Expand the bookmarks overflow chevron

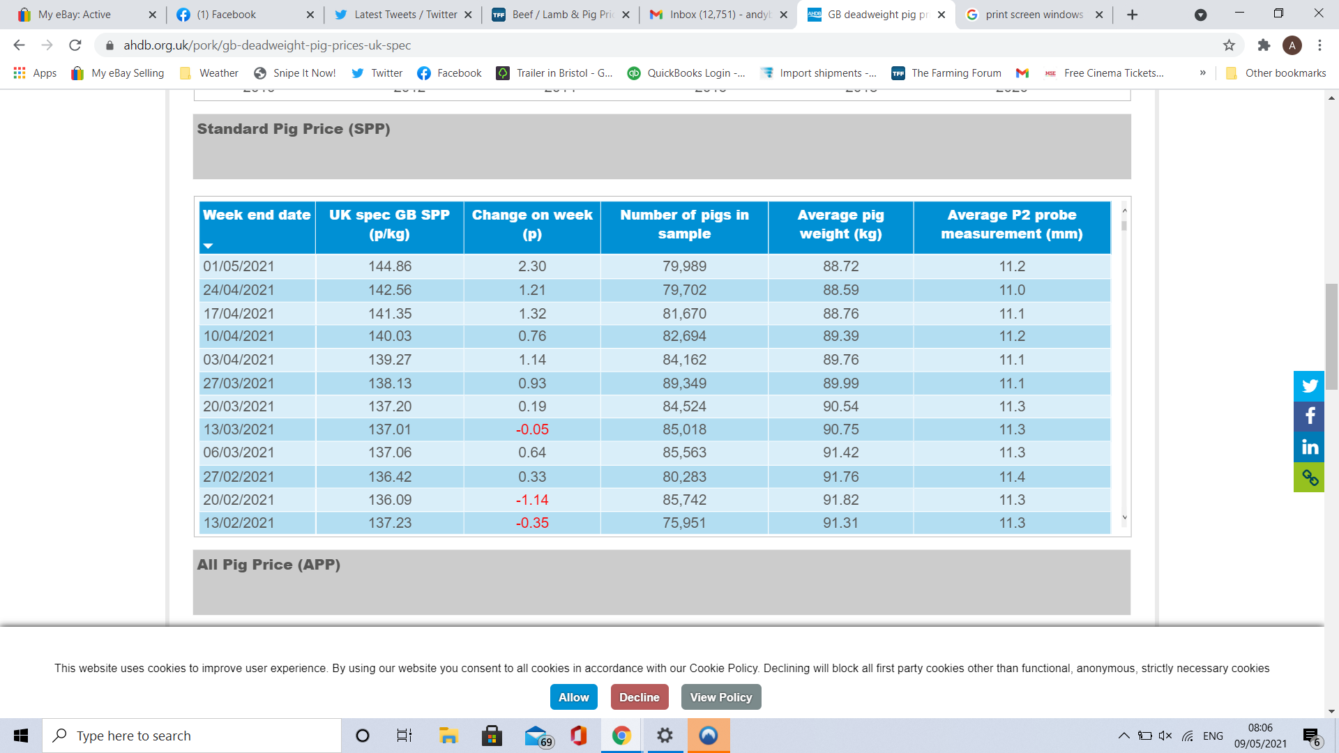point(1204,73)
